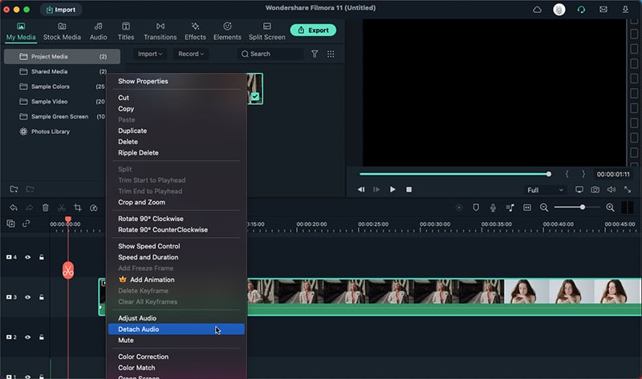Image resolution: width=642 pixels, height=379 pixels.
Task: Open the cloud storage icon
Action: pos(537,10)
